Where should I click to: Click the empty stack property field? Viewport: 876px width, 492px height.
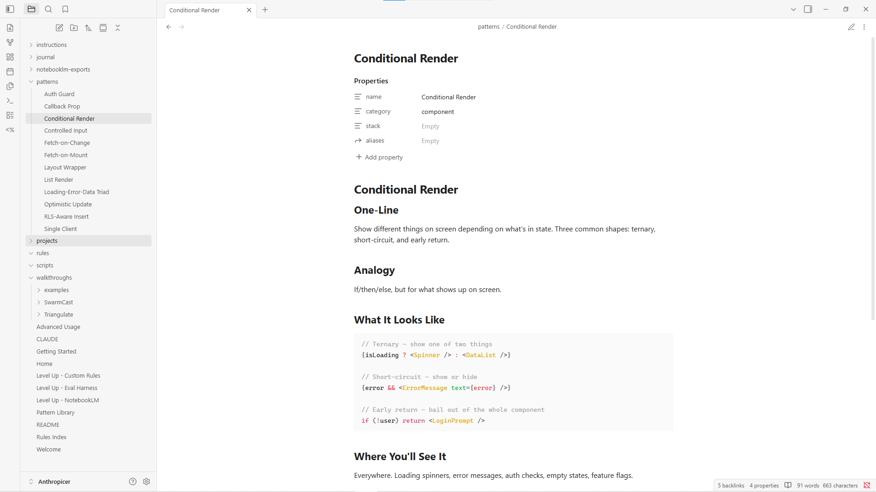pyautogui.click(x=430, y=126)
